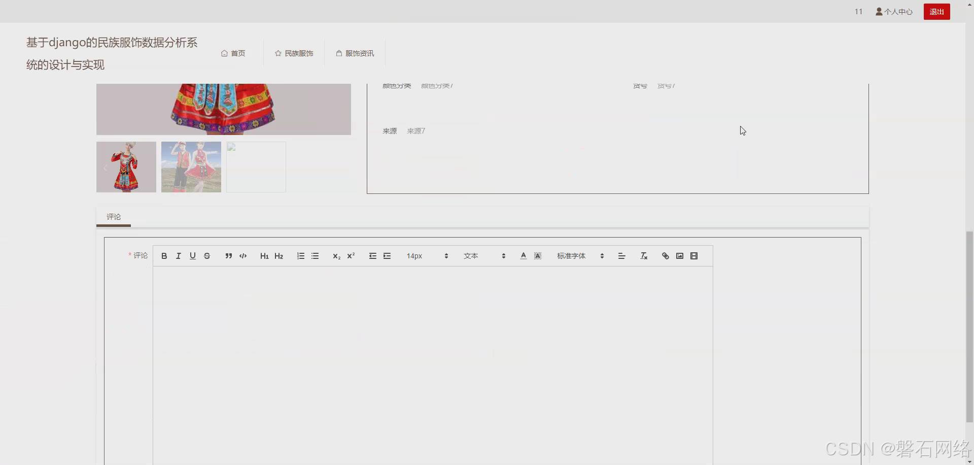Create an ordered numbered list

point(301,256)
